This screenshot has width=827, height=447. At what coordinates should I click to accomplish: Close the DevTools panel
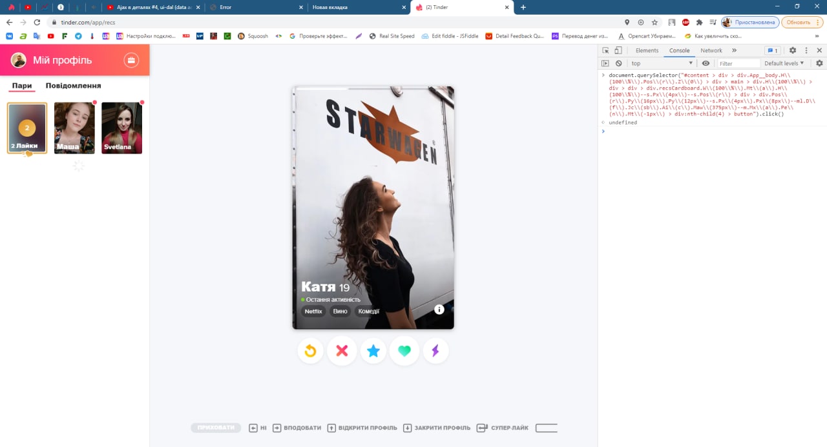click(819, 50)
